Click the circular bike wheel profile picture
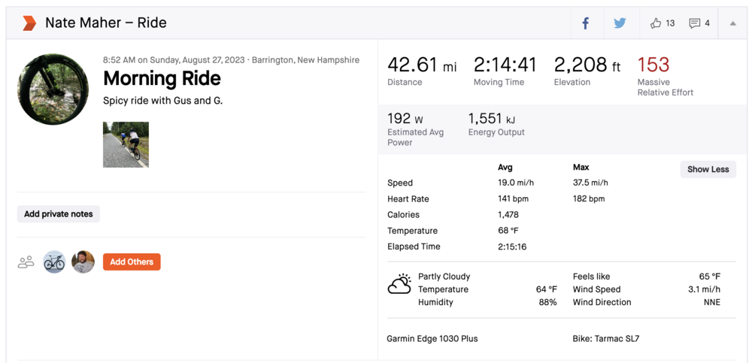The image size is (752, 363). pos(53,89)
